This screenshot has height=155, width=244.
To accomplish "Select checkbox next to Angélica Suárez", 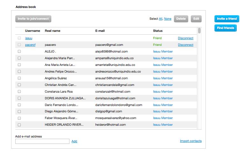I will [x=19, y=78].
